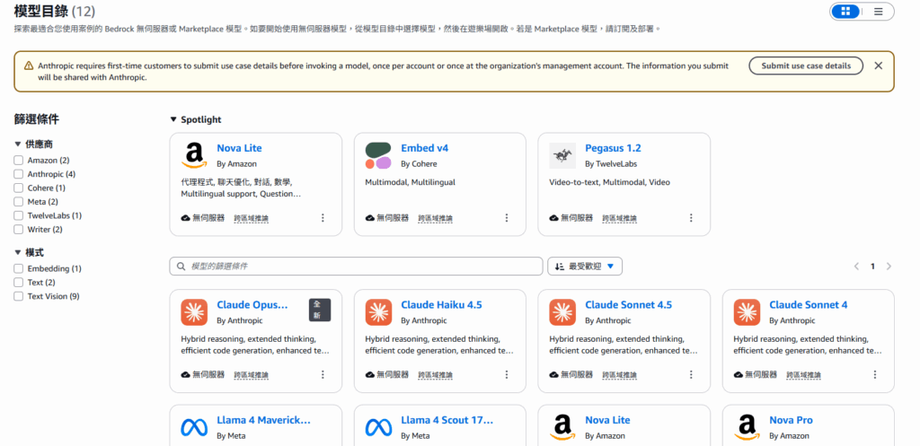This screenshot has height=446, width=920.
Task: Open the Llama 4 Maverick model link
Action: click(x=263, y=420)
